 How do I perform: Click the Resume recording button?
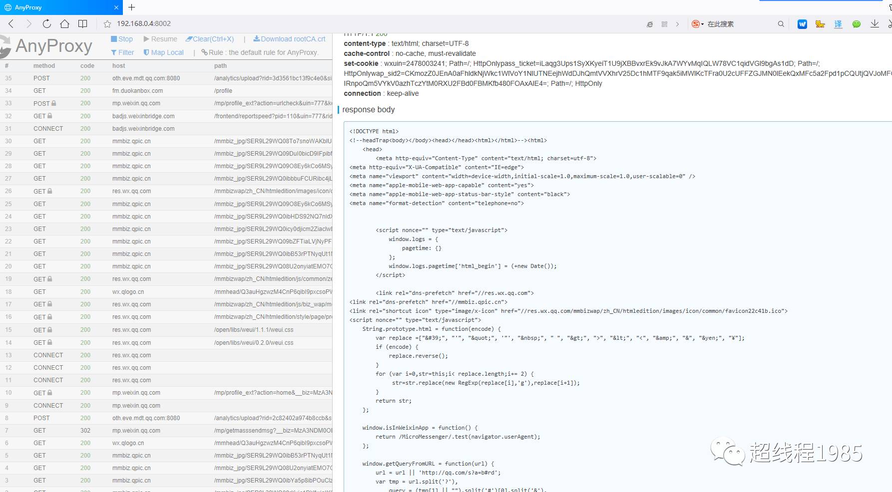pyautogui.click(x=160, y=39)
